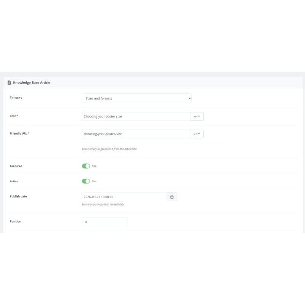Image resolution: width=305 pixels, height=305 pixels.
Task: Click the 'Leave empty to publish immediately' hint
Action: click(103, 204)
